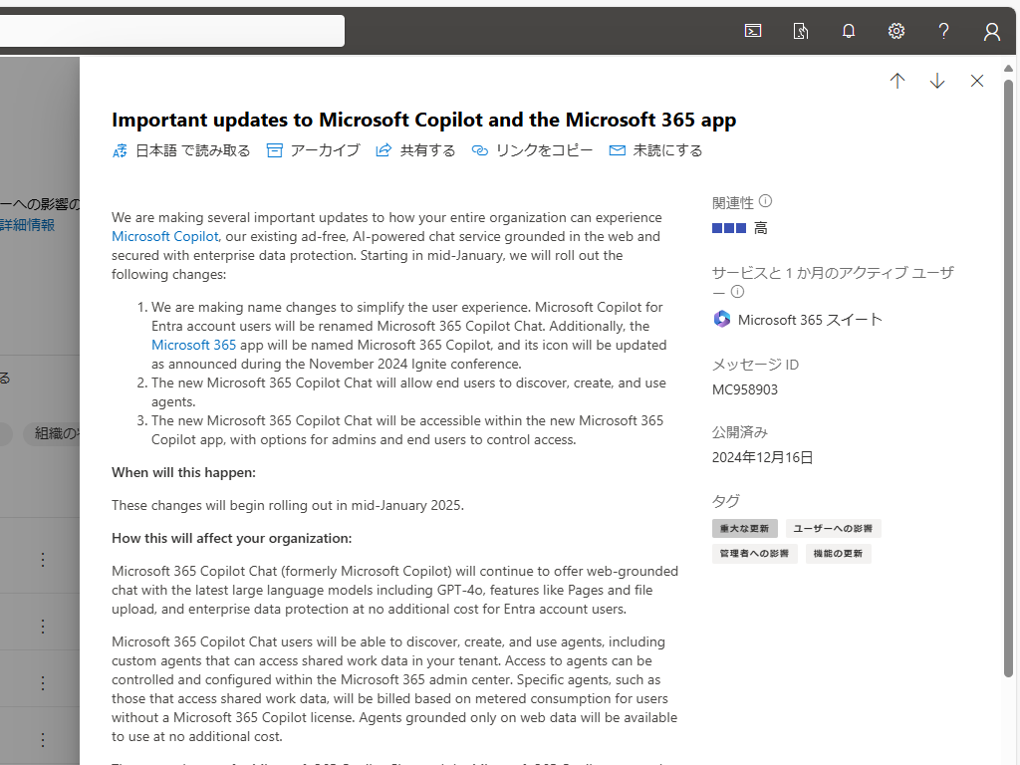This screenshot has height=765, width=1020.
Task: Copy the link via リンクをコピー
Action: (x=544, y=151)
